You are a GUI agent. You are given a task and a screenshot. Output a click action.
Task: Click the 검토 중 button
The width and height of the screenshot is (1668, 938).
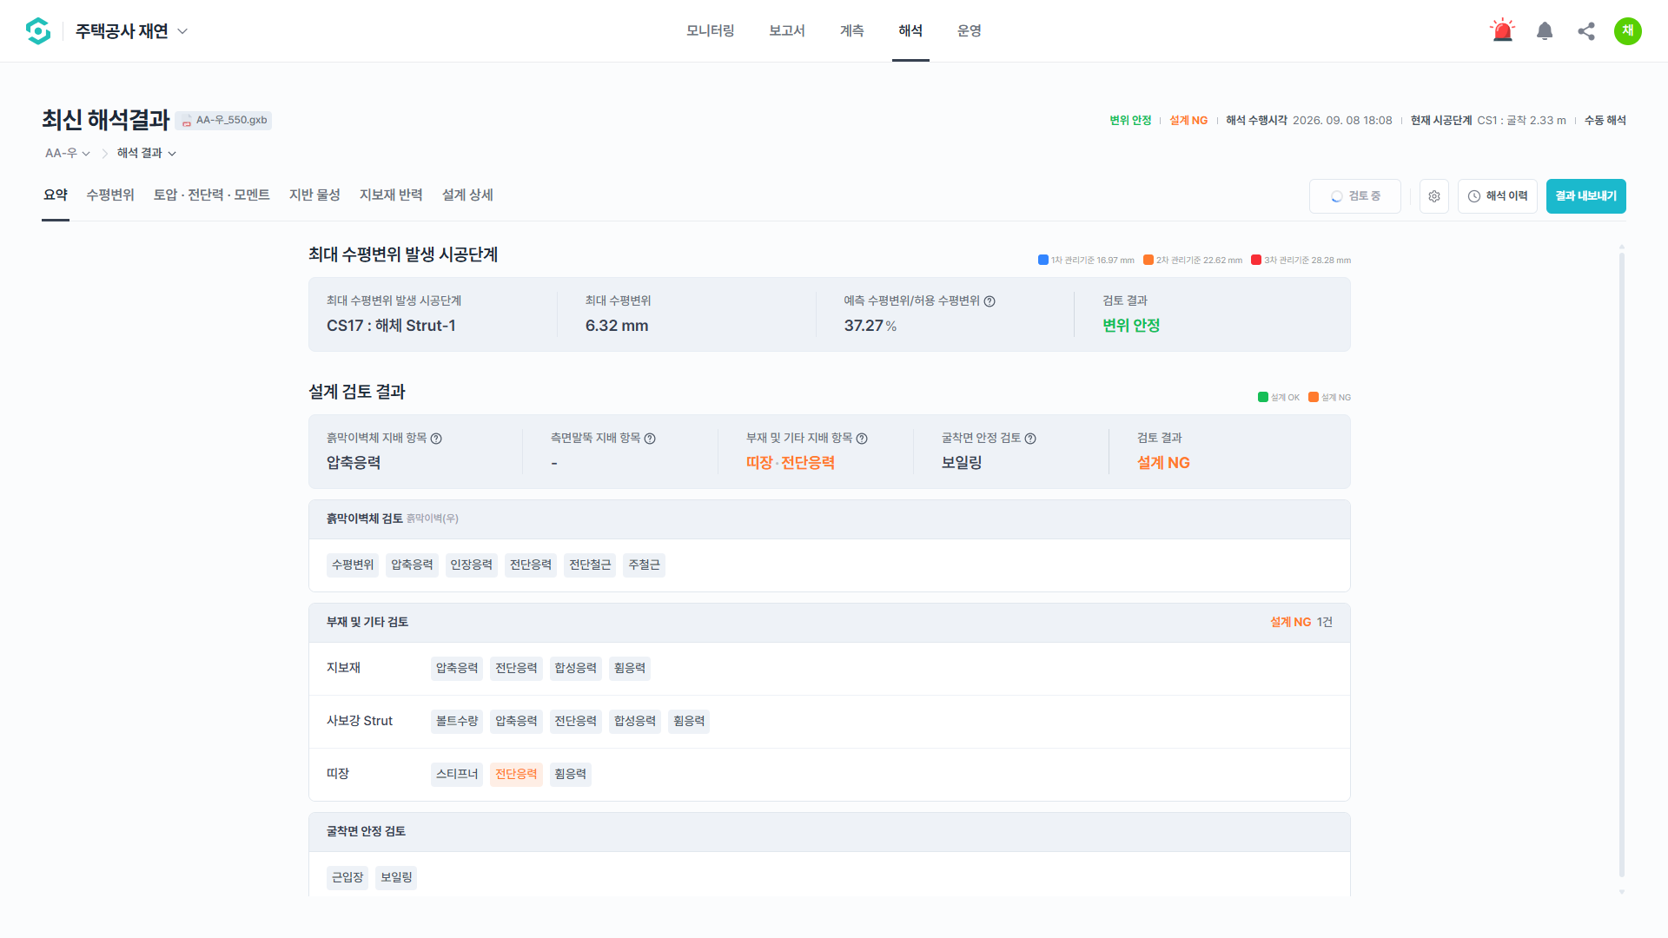pyautogui.click(x=1355, y=196)
